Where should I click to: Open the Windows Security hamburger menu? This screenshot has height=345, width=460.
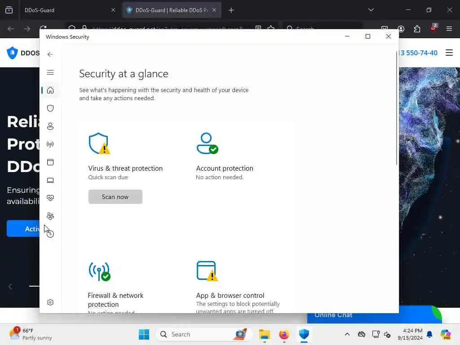point(50,72)
